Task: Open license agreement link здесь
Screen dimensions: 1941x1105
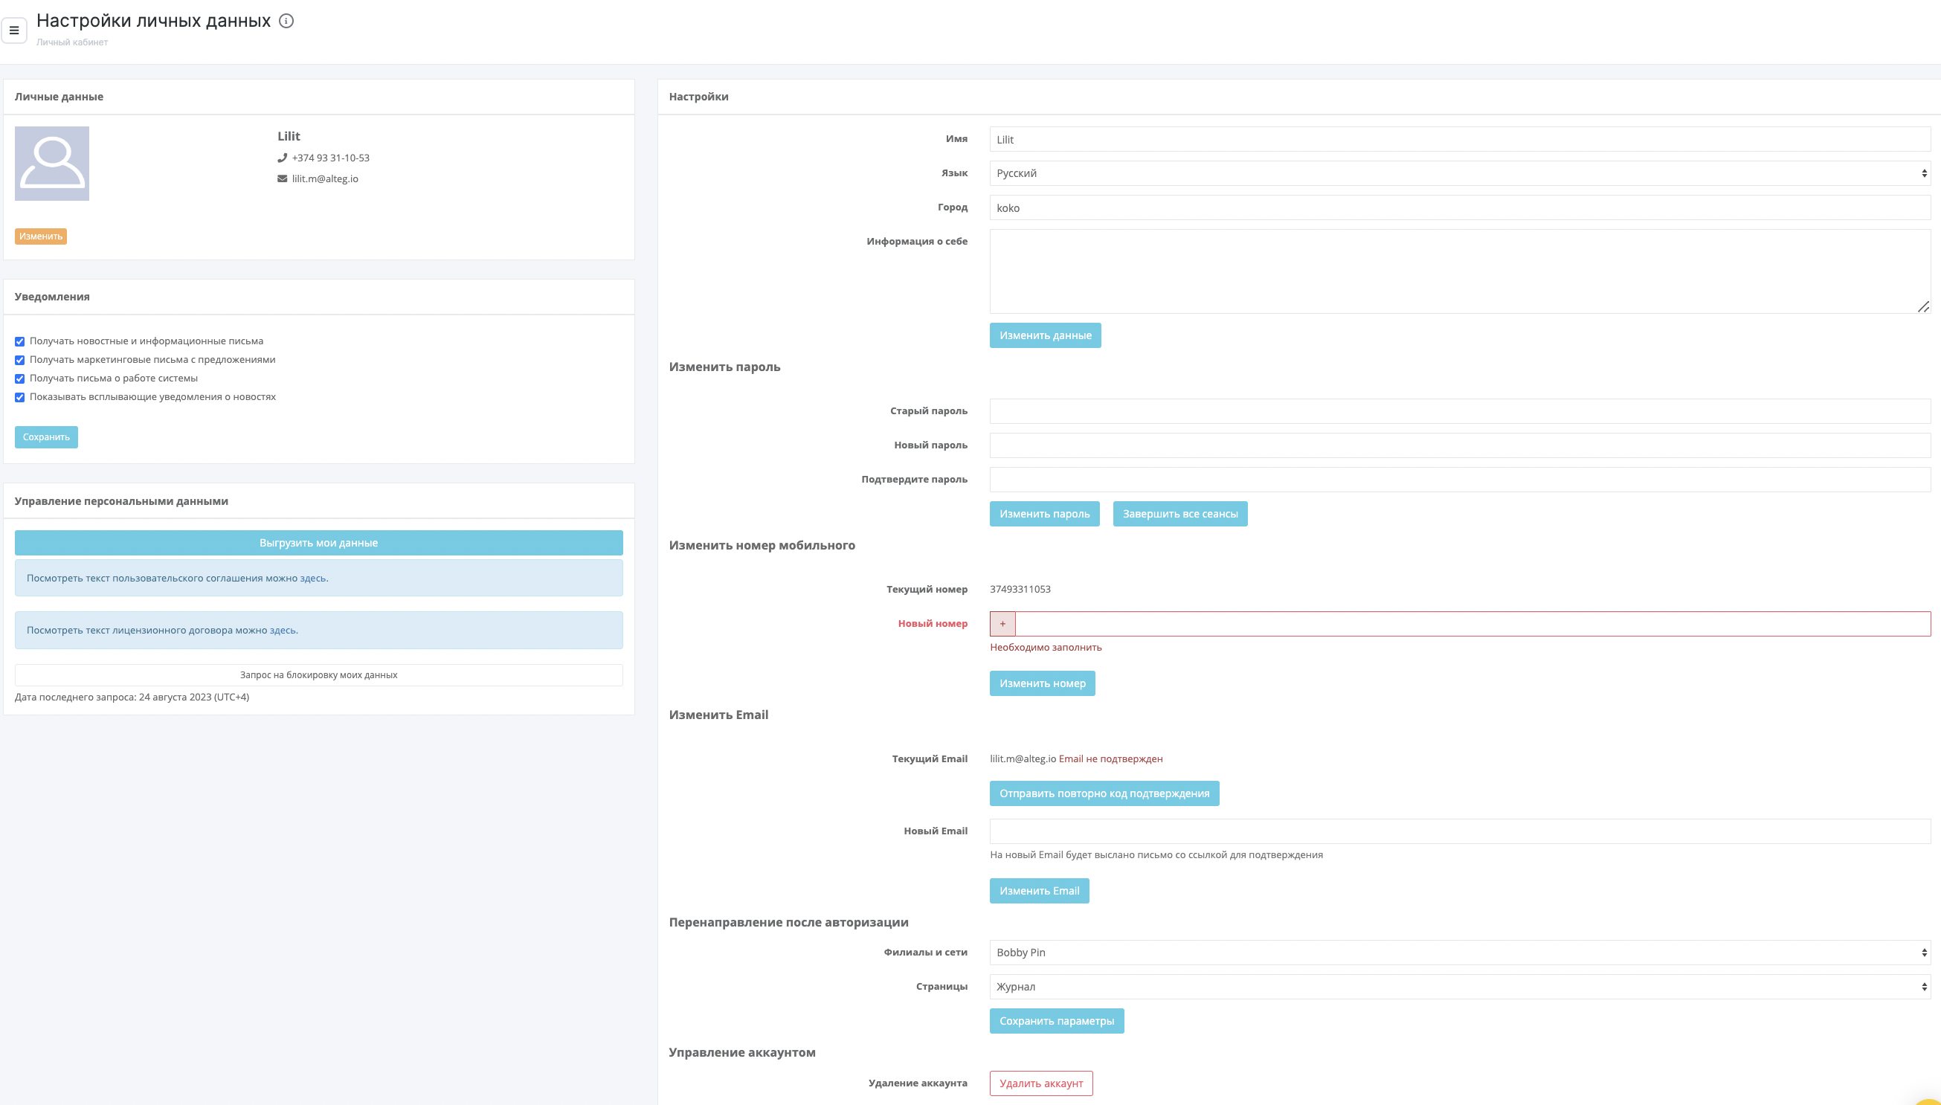Action: [x=283, y=631]
